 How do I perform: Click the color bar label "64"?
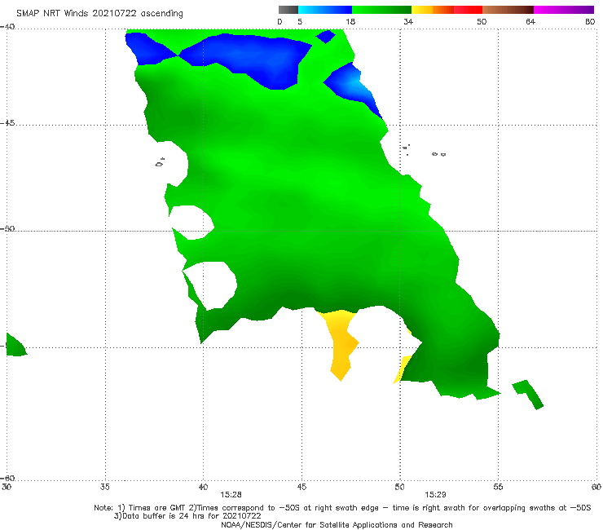pos(530,22)
